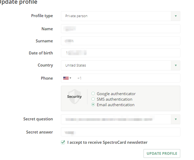Select Email authentication radio button
Screen dimensions: 194x160
click(93, 105)
